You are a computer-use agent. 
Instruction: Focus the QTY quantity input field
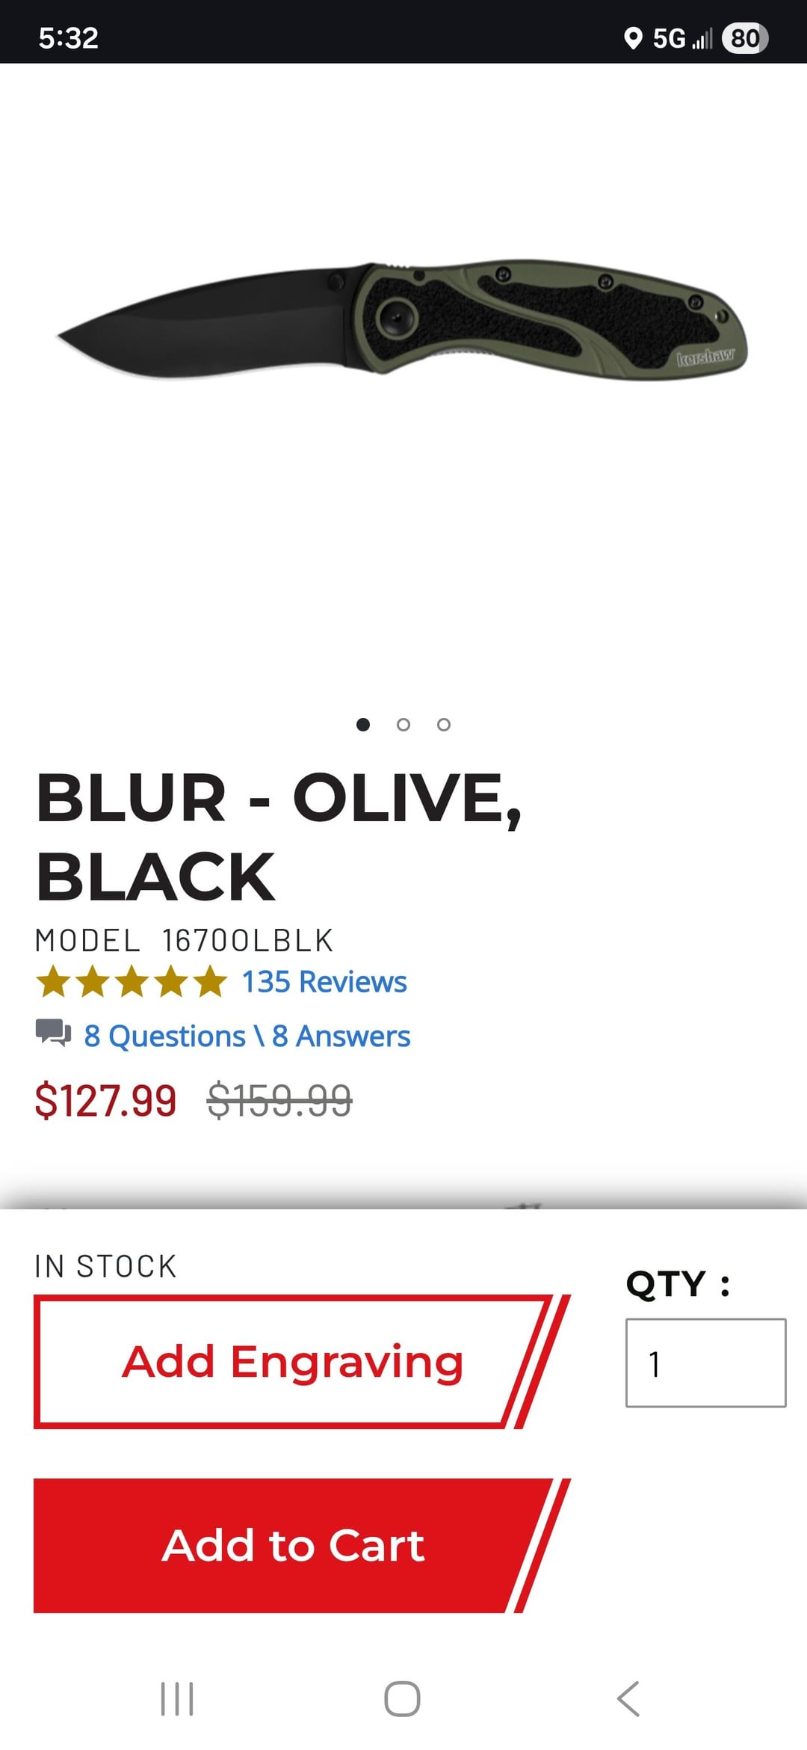(705, 1363)
